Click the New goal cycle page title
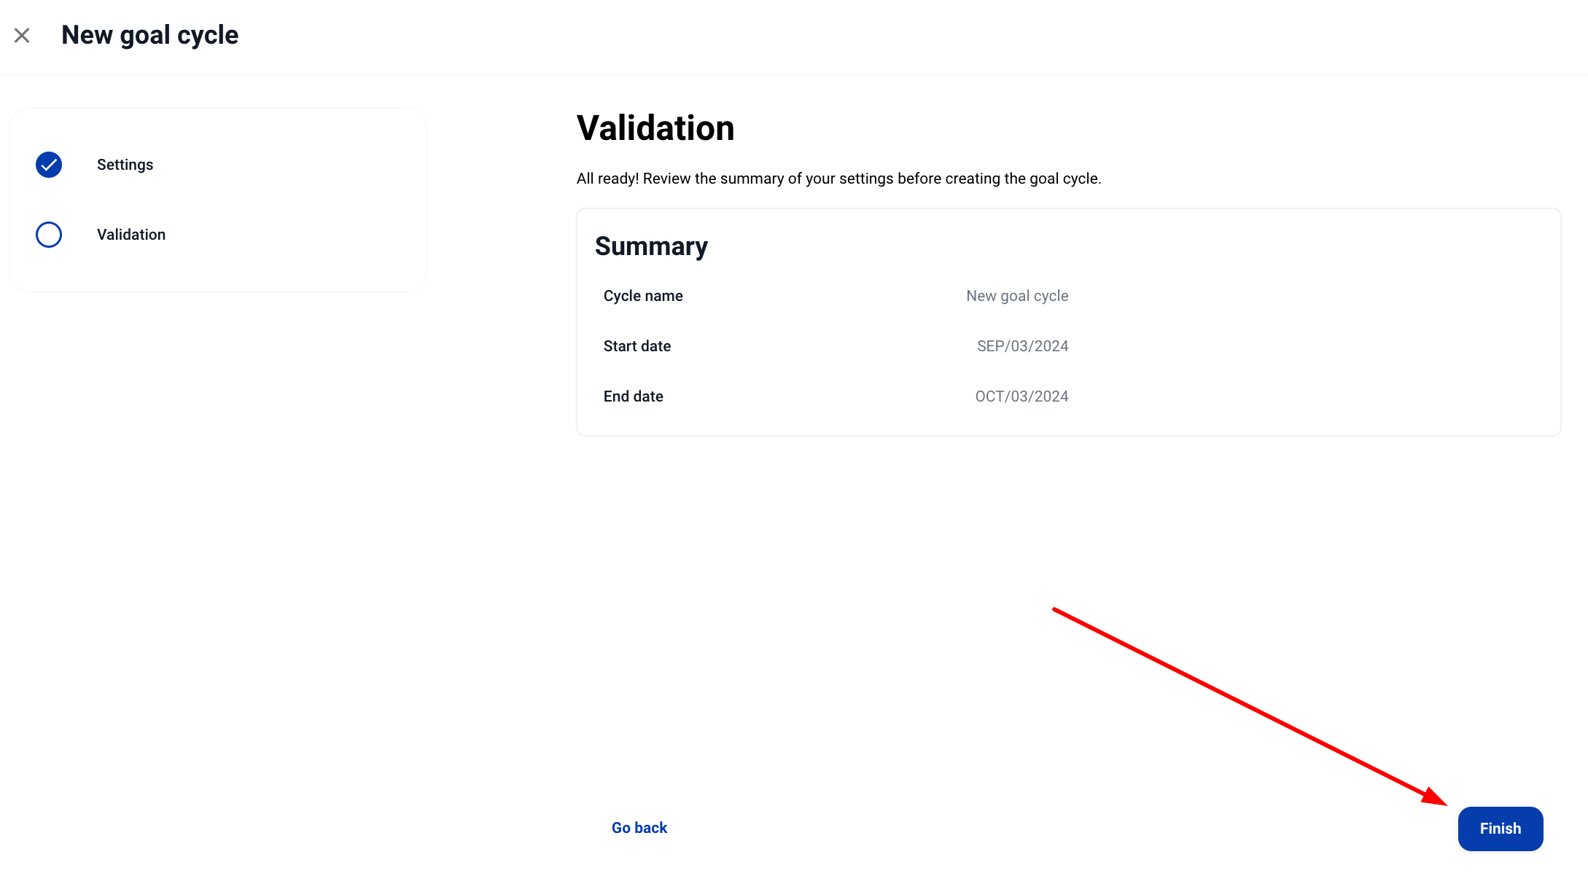Screen dimensions: 1588x892 pos(149,35)
